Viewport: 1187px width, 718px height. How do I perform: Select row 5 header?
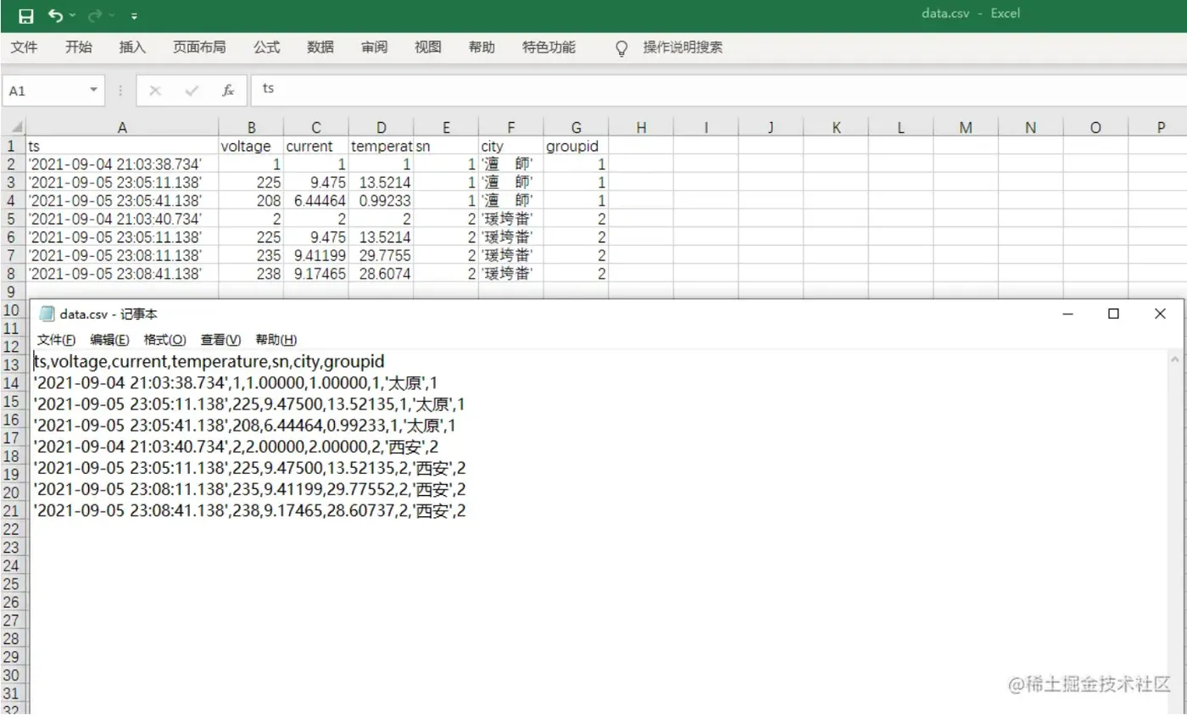[13, 219]
